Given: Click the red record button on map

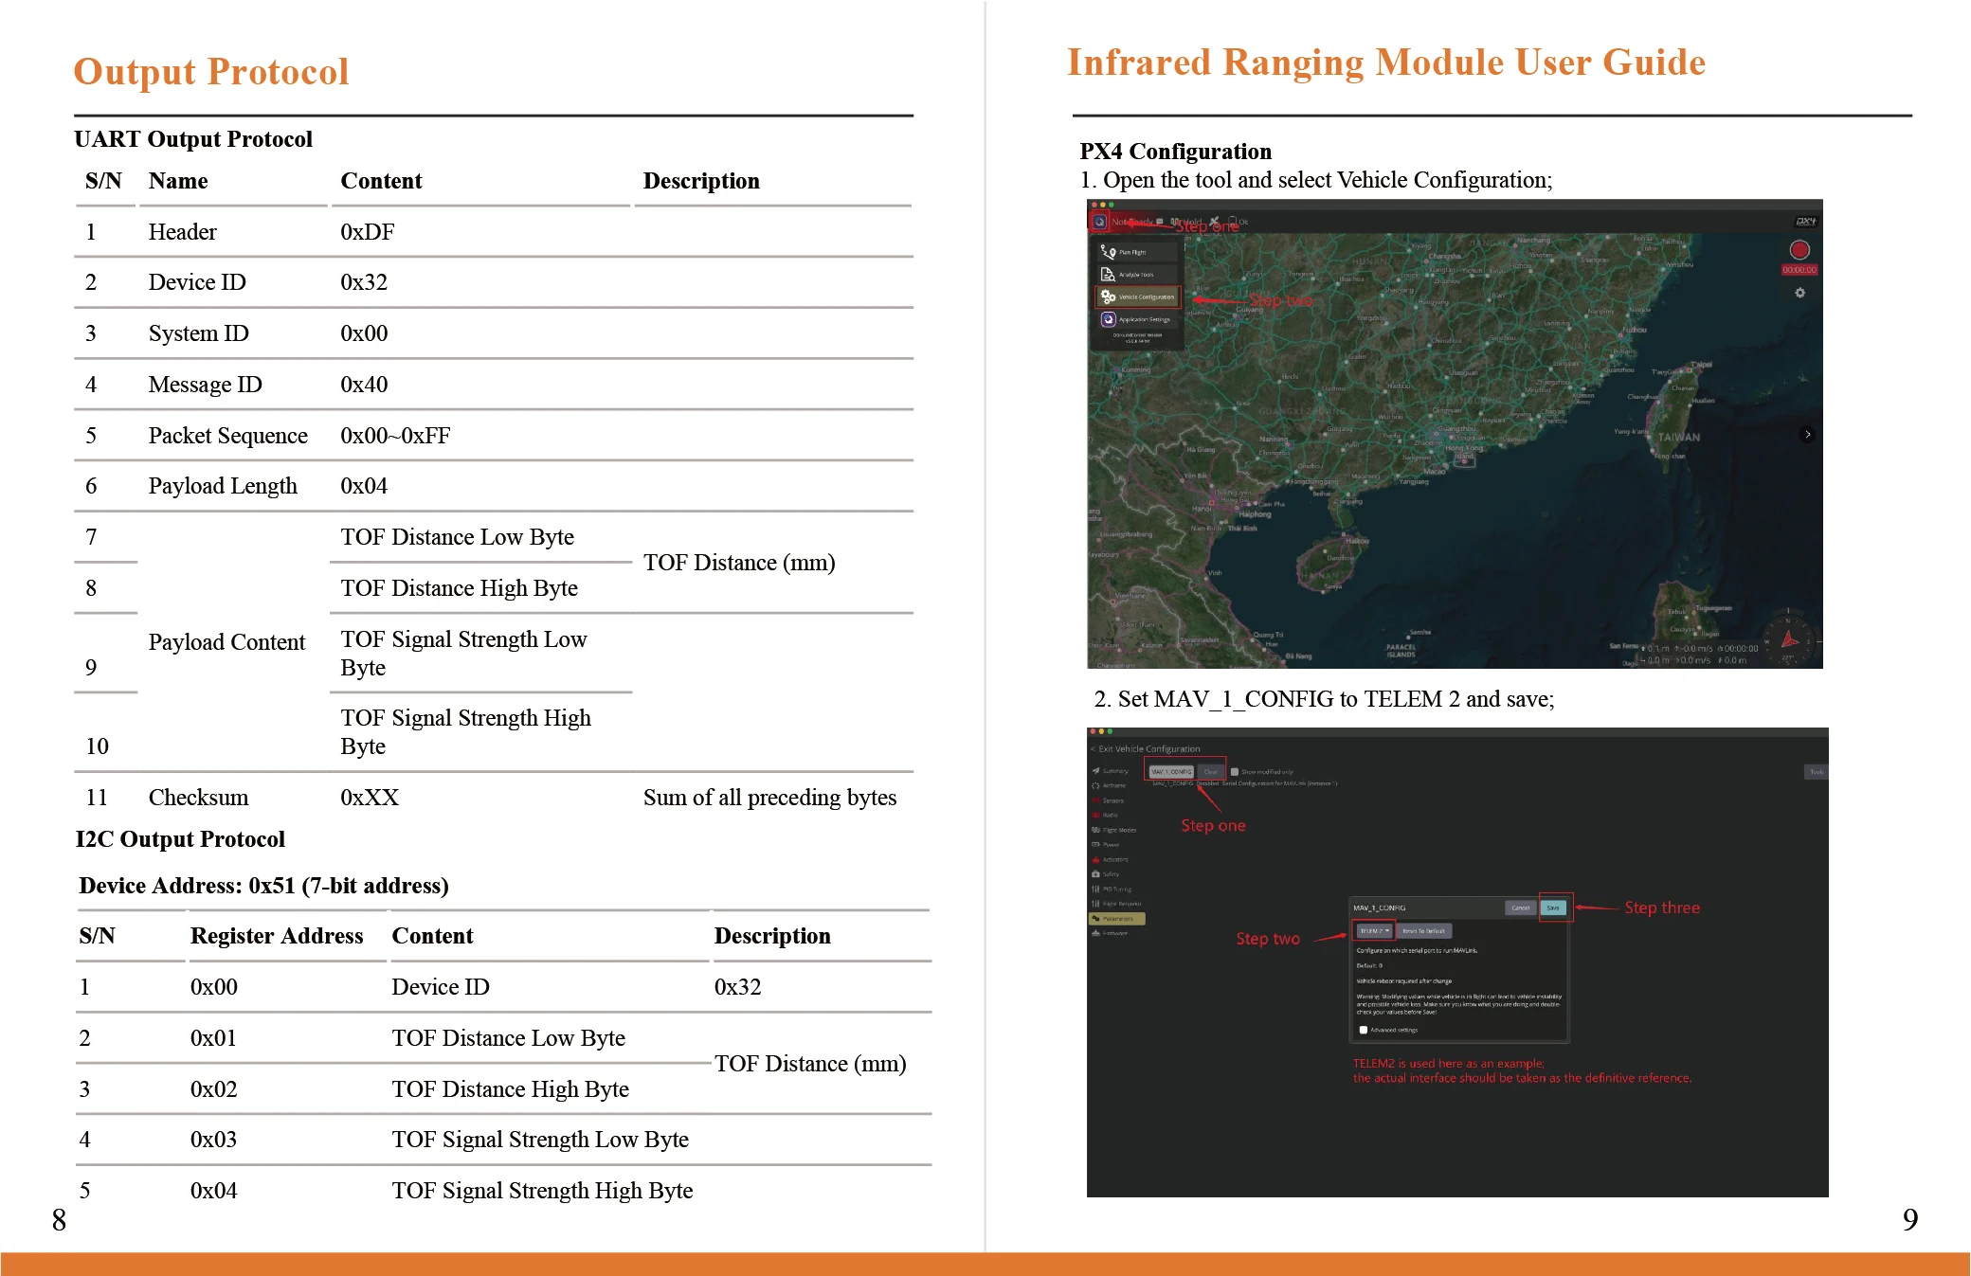Looking at the screenshot, I should (1799, 250).
